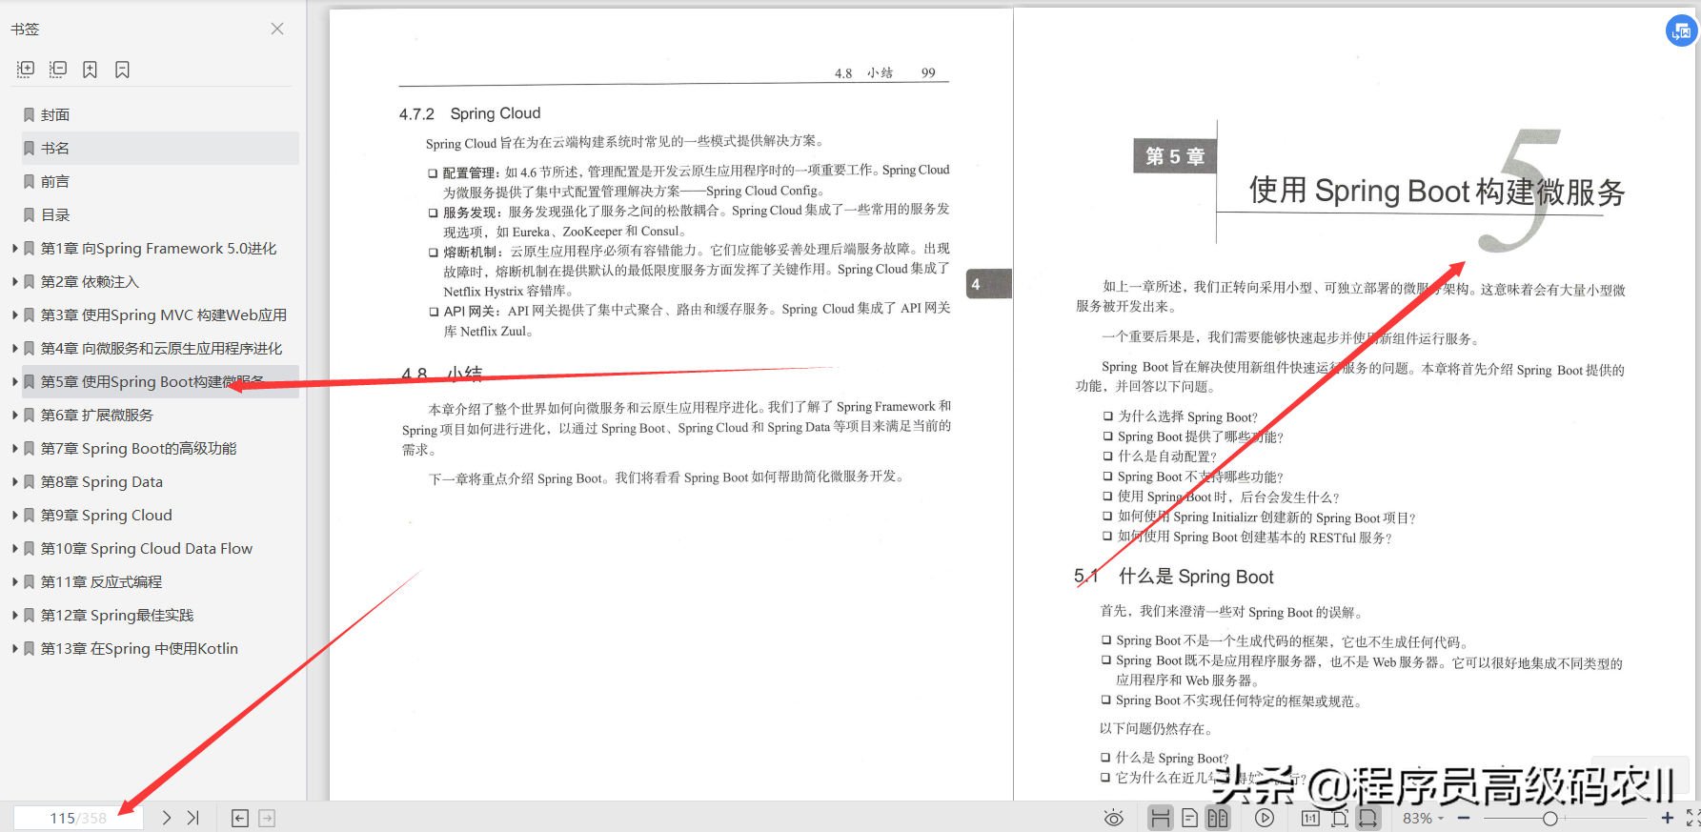Click chapter title 使用 Spring Boot 构建微服务
This screenshot has width=1701, height=832.
(1437, 191)
